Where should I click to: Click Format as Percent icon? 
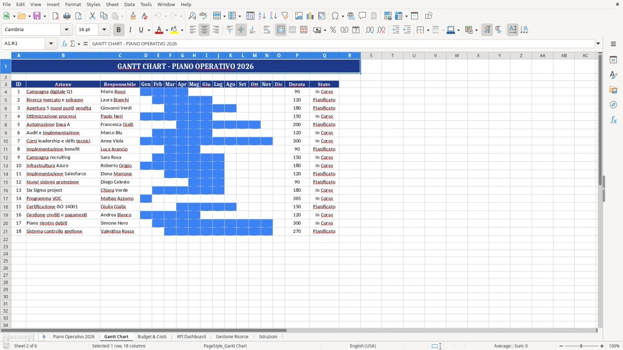tap(333, 30)
